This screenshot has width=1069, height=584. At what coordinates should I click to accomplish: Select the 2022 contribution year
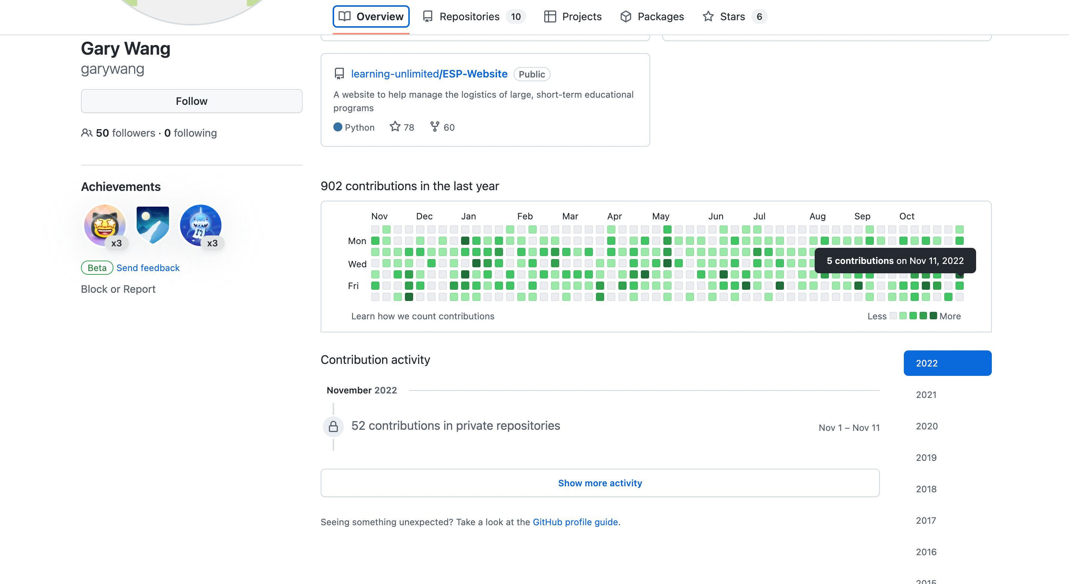point(948,364)
